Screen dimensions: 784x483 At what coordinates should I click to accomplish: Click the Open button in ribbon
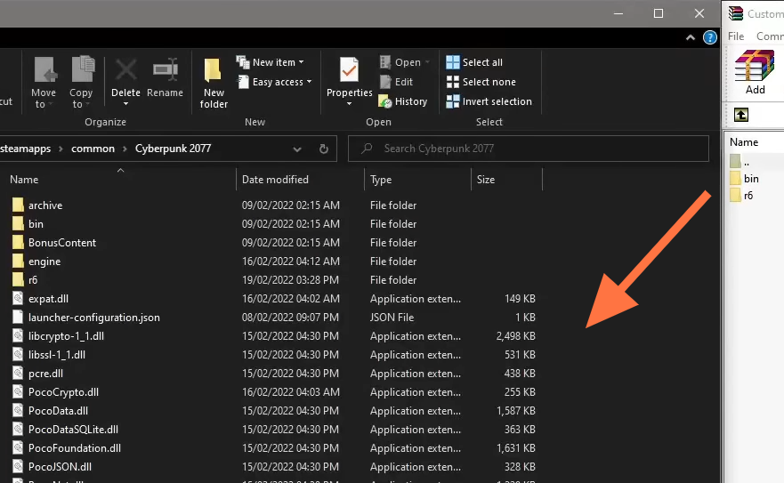400,62
